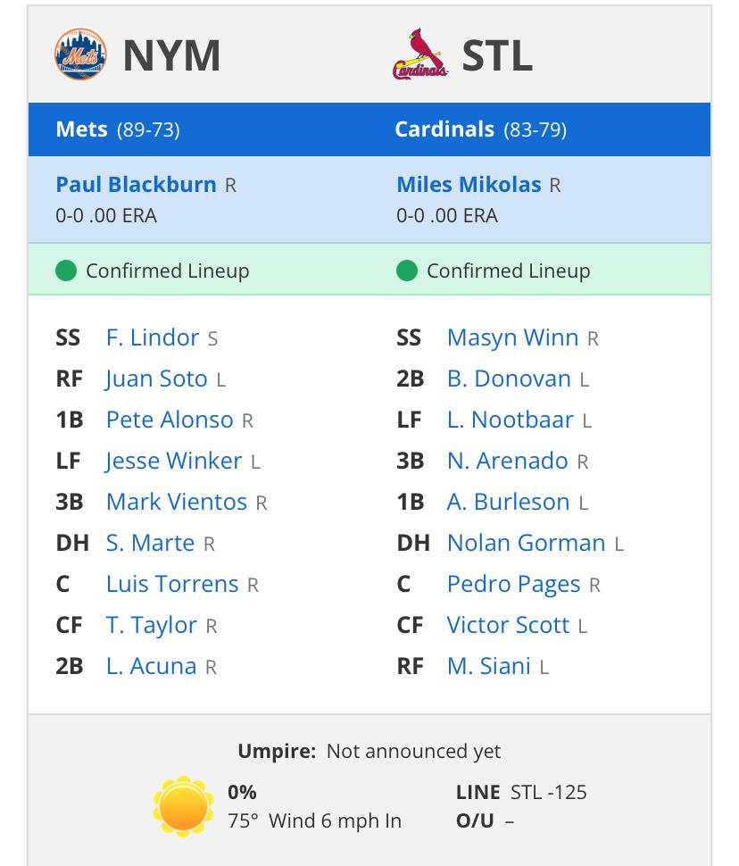
Task: Open Victor Scott player page
Action: 508,625
